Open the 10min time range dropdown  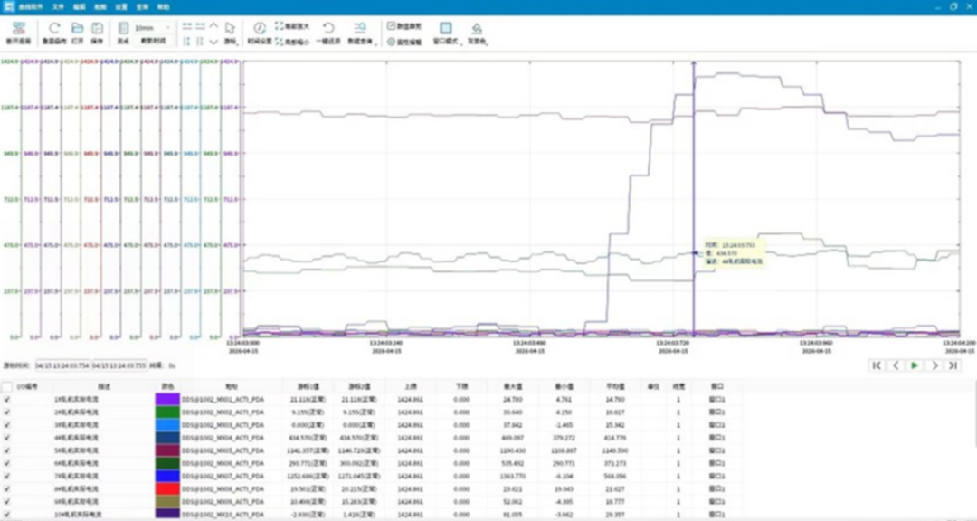coord(153,28)
